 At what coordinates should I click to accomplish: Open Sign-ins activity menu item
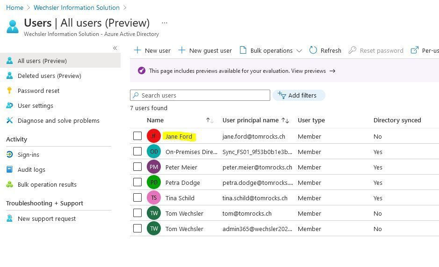click(60, 155)
